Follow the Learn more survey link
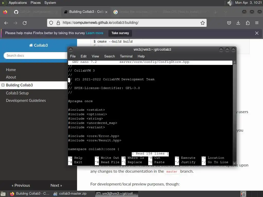The height and width of the screenshot is (197, 263). (95, 33)
